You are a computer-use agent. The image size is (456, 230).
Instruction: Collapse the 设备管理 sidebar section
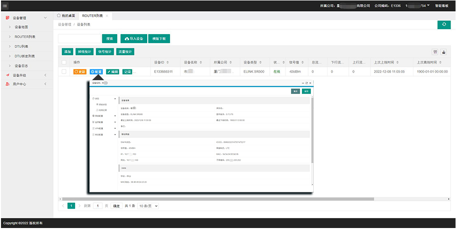point(45,18)
